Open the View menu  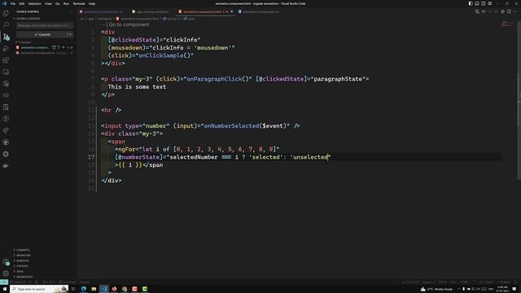tap(48, 3)
